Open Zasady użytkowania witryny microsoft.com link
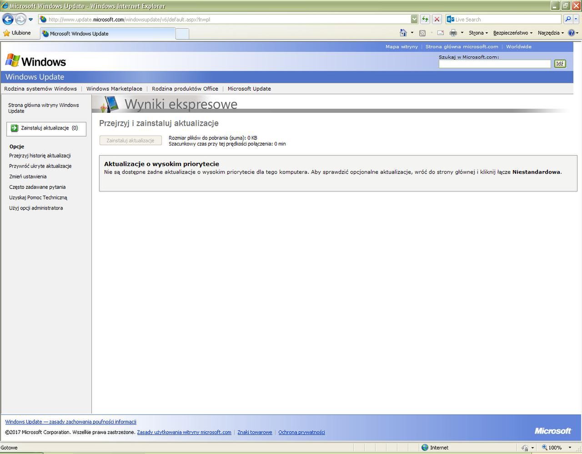 [x=184, y=432]
